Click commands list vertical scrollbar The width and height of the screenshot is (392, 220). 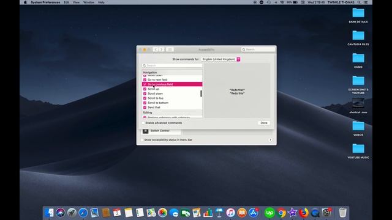pos(201,94)
